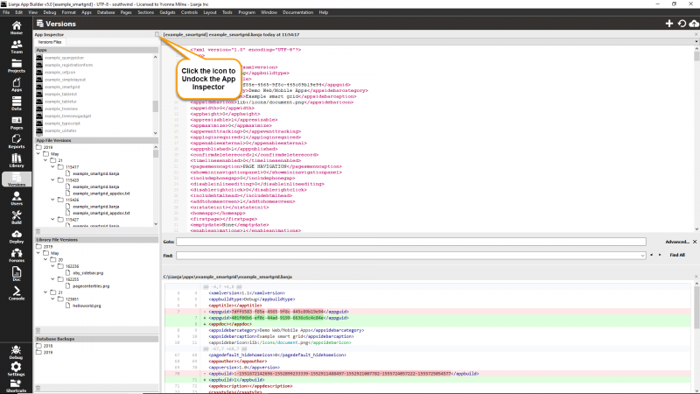Collapse the 162255 folder
This screenshot has height=394, width=700.
pyautogui.click(x=52, y=279)
